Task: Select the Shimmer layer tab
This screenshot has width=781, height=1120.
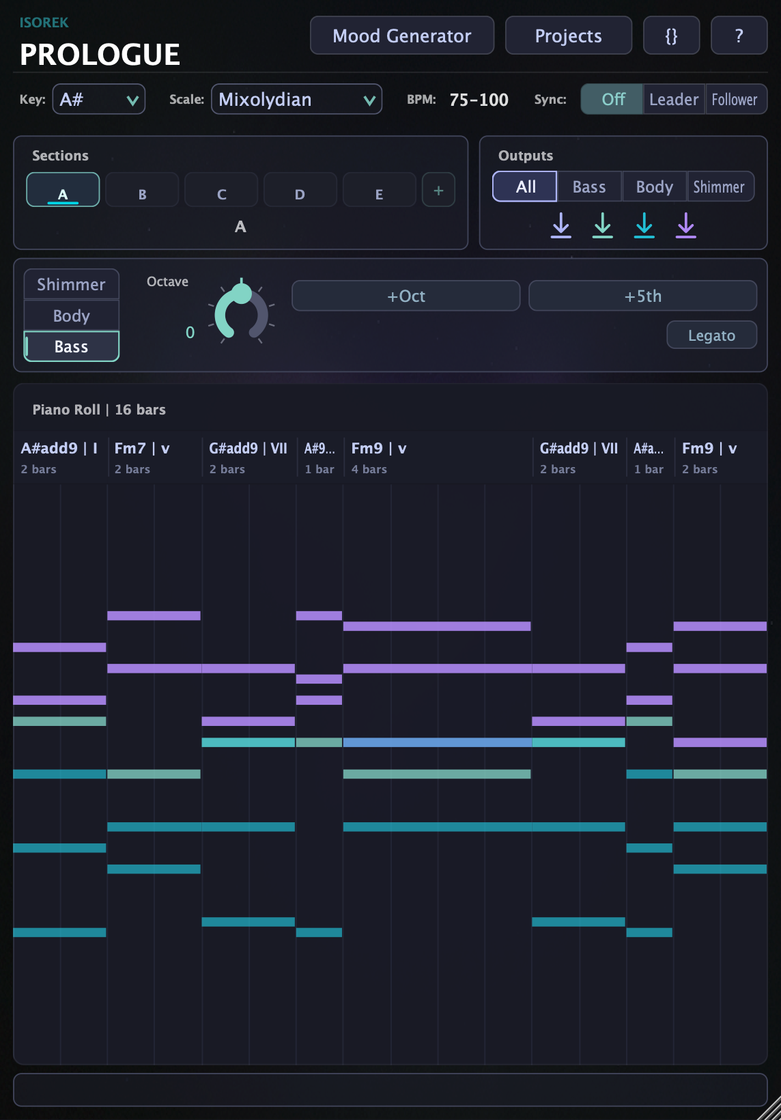Action: click(72, 284)
